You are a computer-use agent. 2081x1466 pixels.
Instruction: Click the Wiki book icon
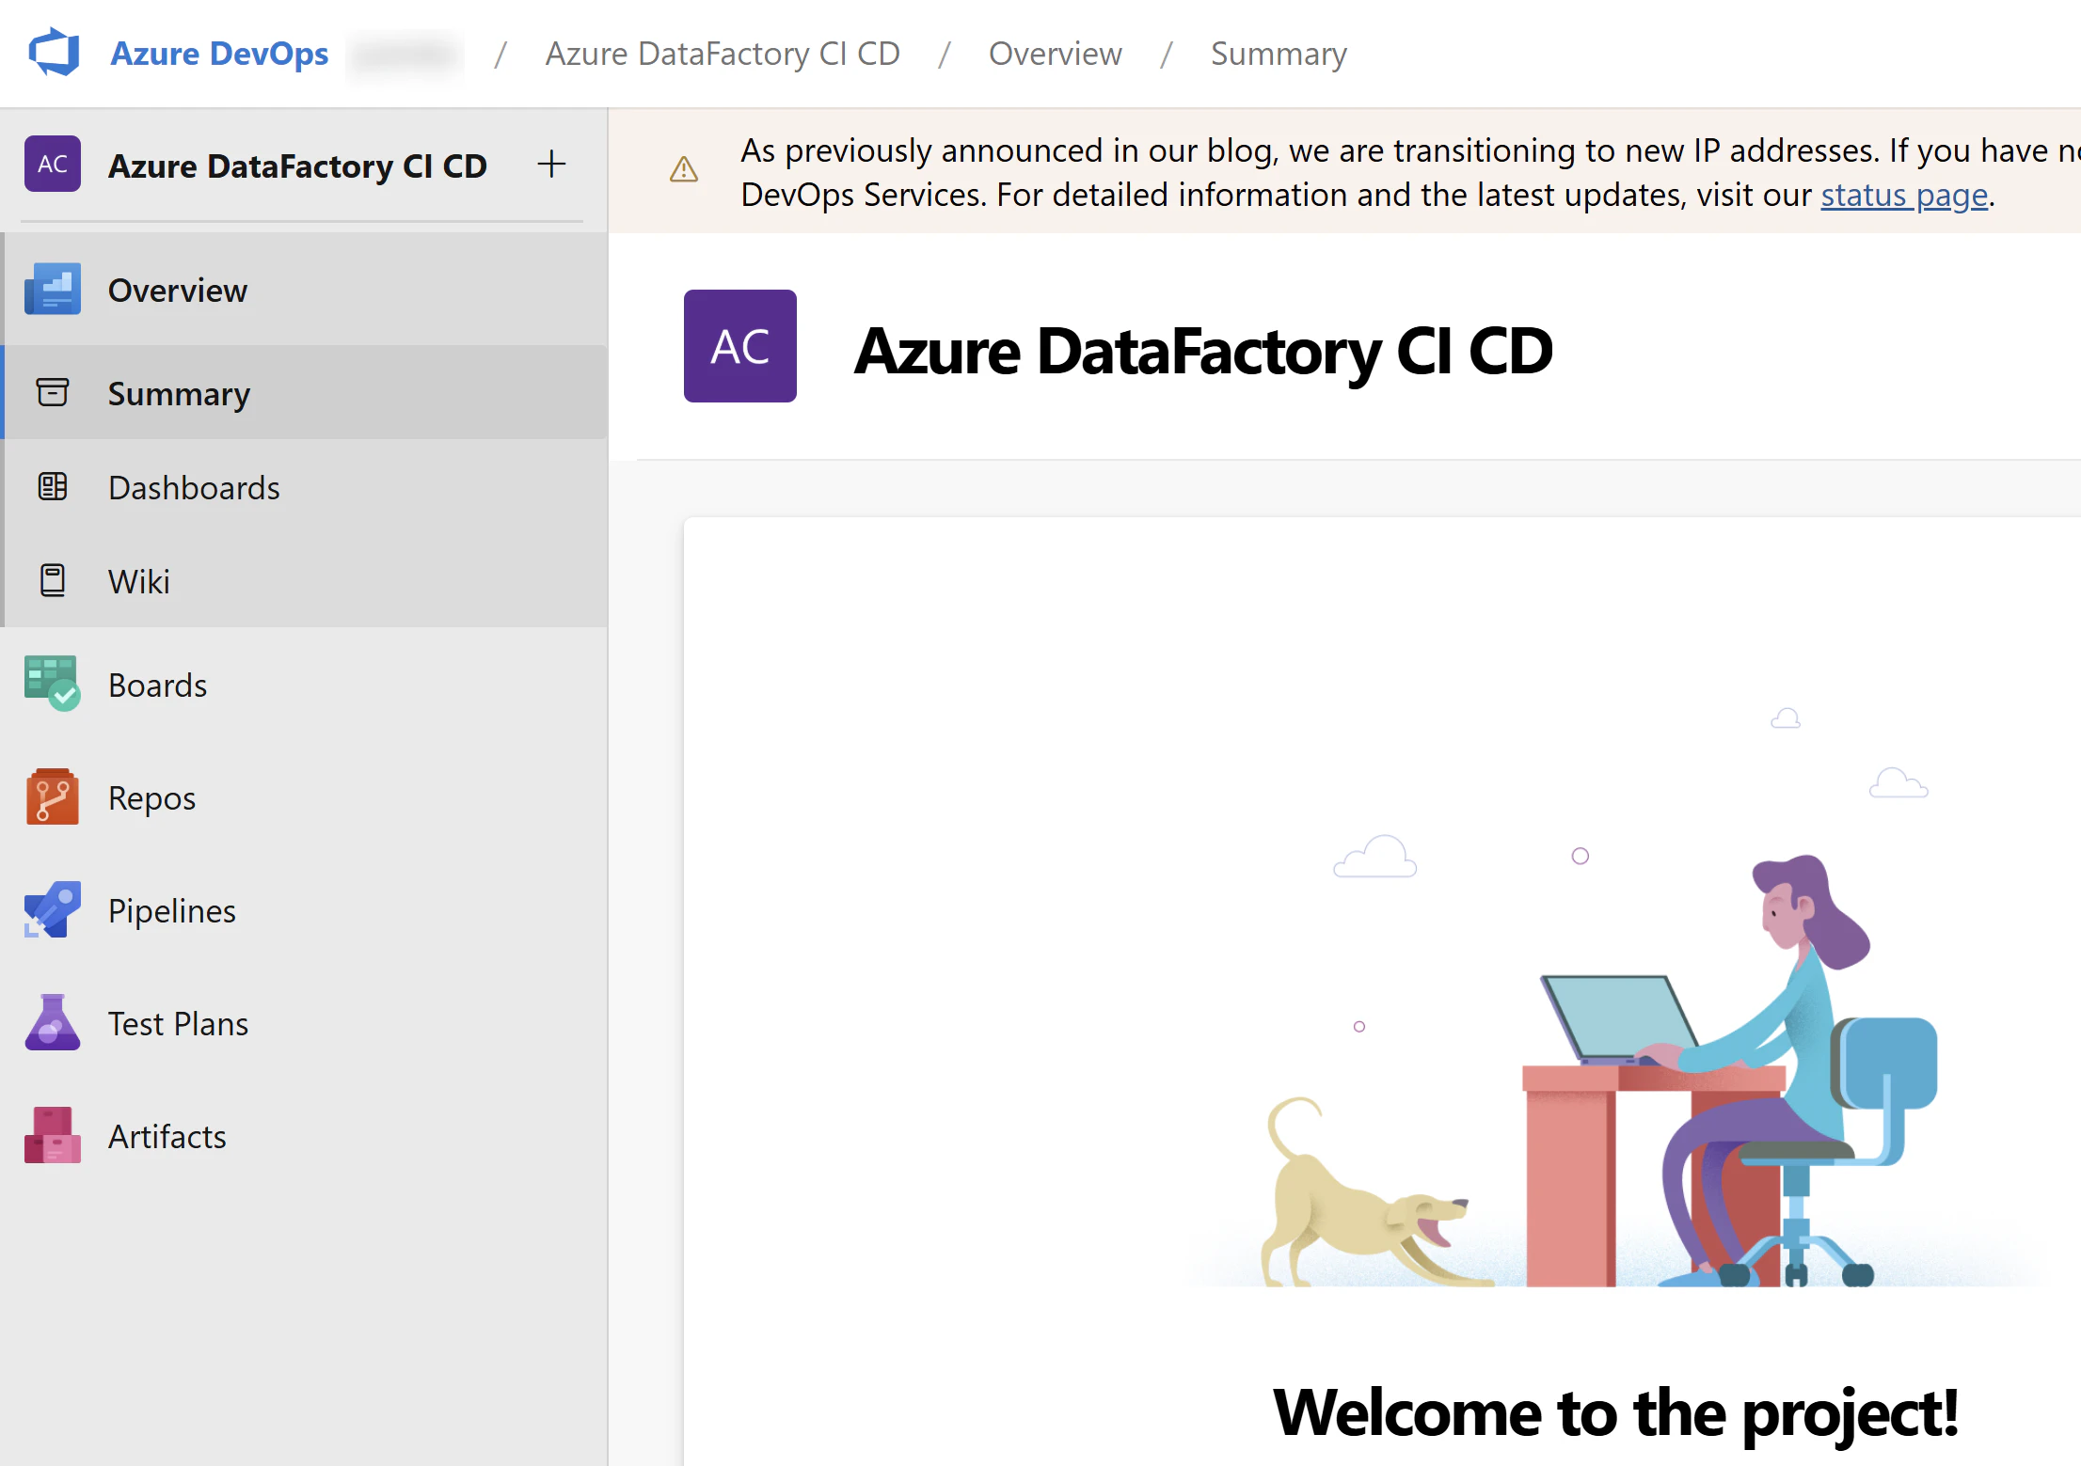(53, 580)
